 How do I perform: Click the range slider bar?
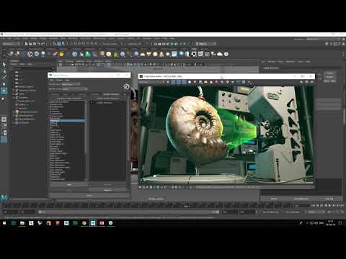point(128,212)
